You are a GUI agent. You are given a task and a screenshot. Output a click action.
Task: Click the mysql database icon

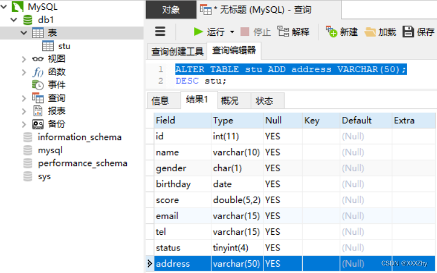[28, 150]
